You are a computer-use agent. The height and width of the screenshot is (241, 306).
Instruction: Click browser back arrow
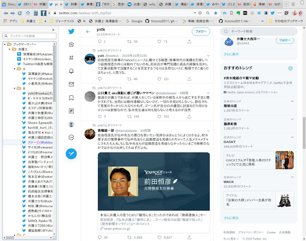(x=5, y=13)
